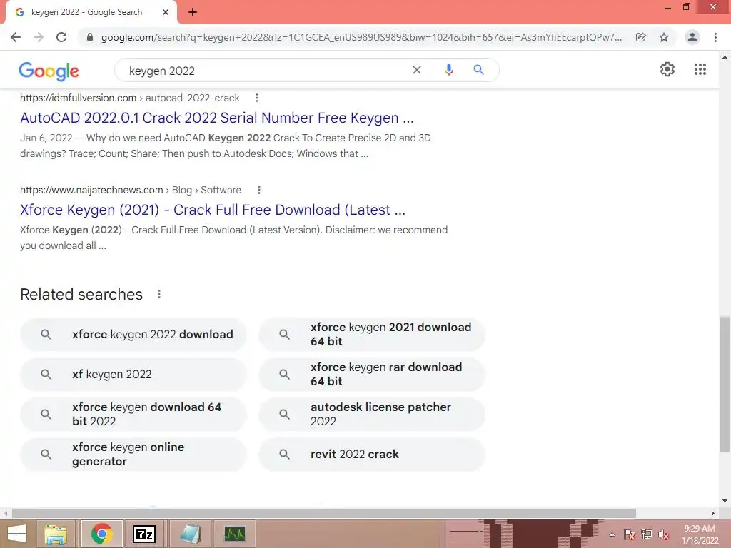This screenshot has height=548, width=731.
Task: Click the network tray icon
Action: pos(647,534)
